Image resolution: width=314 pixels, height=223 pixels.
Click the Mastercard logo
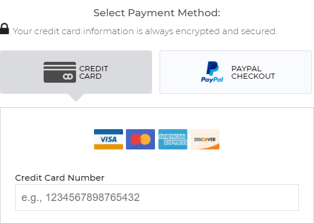pyautogui.click(x=140, y=139)
